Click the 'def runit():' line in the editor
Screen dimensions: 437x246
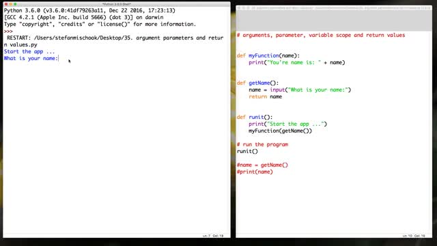tap(255, 117)
